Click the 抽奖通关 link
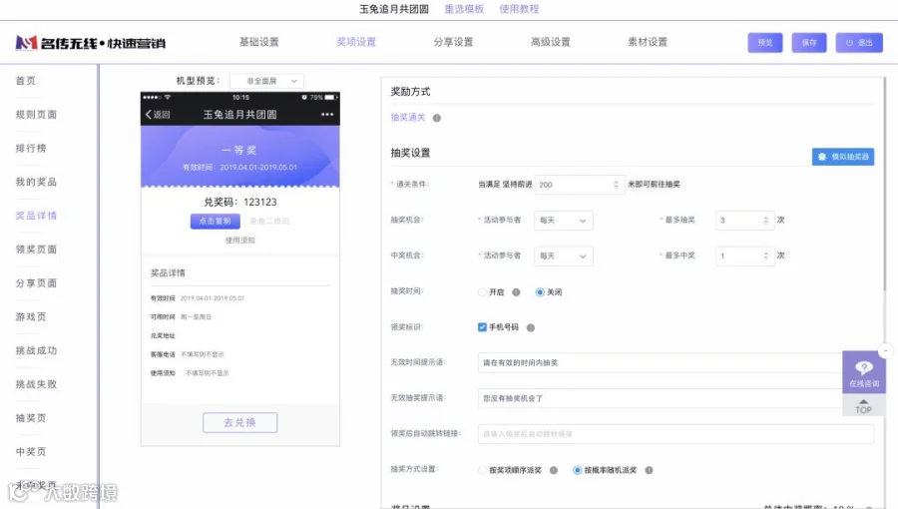Screen dimensions: 898x509 [408, 118]
